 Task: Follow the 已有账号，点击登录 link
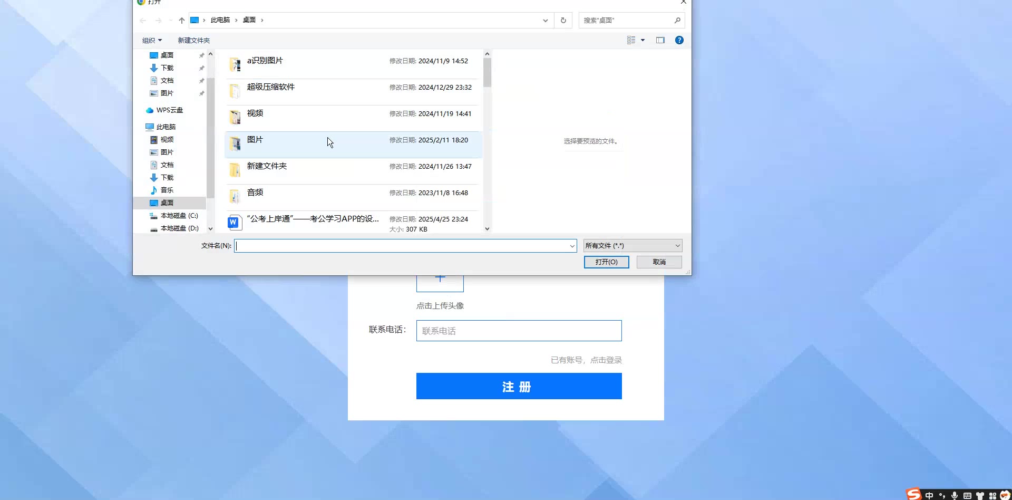tap(586, 360)
